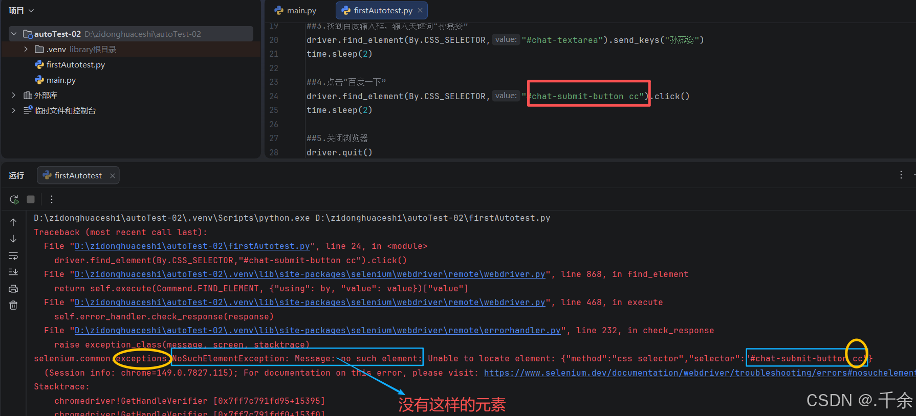Select the firstAutotest run tab
Screen dimensions: 916x416
click(x=78, y=176)
